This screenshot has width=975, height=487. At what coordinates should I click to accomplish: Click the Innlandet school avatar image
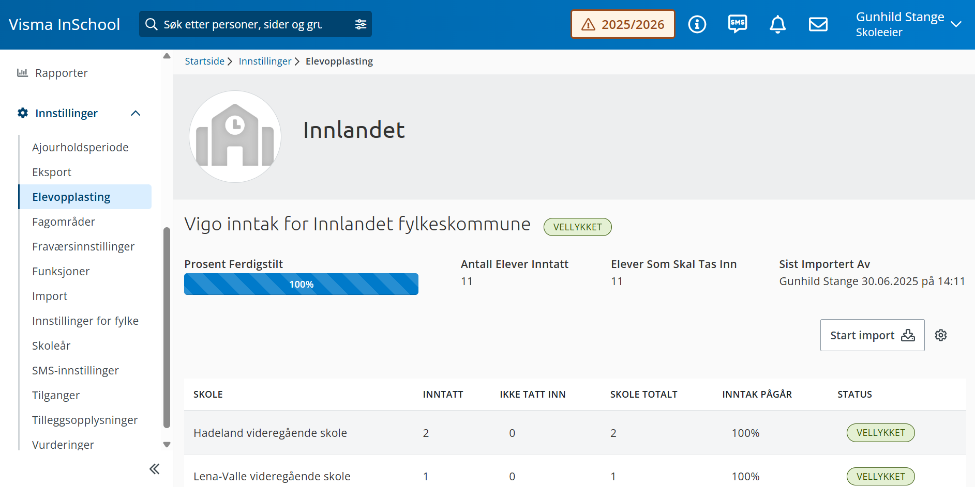[x=235, y=136]
